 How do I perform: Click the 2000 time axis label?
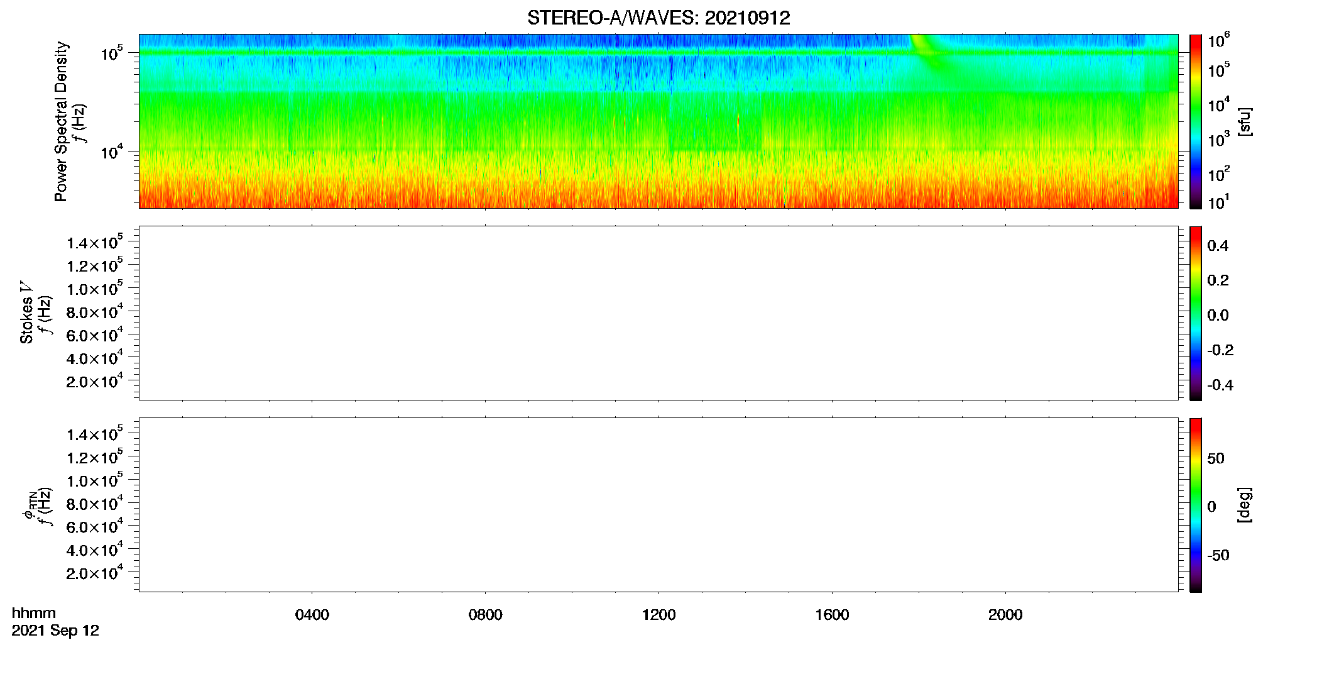[1005, 615]
